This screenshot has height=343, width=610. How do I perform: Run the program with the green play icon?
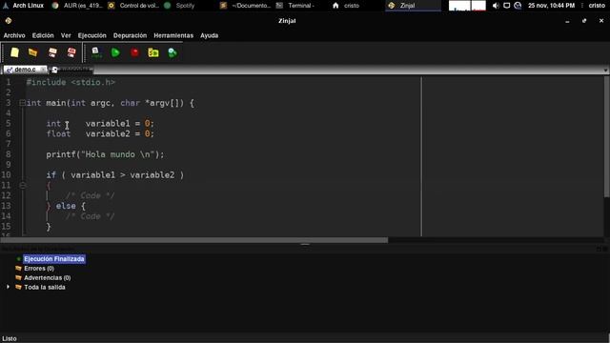pos(115,52)
